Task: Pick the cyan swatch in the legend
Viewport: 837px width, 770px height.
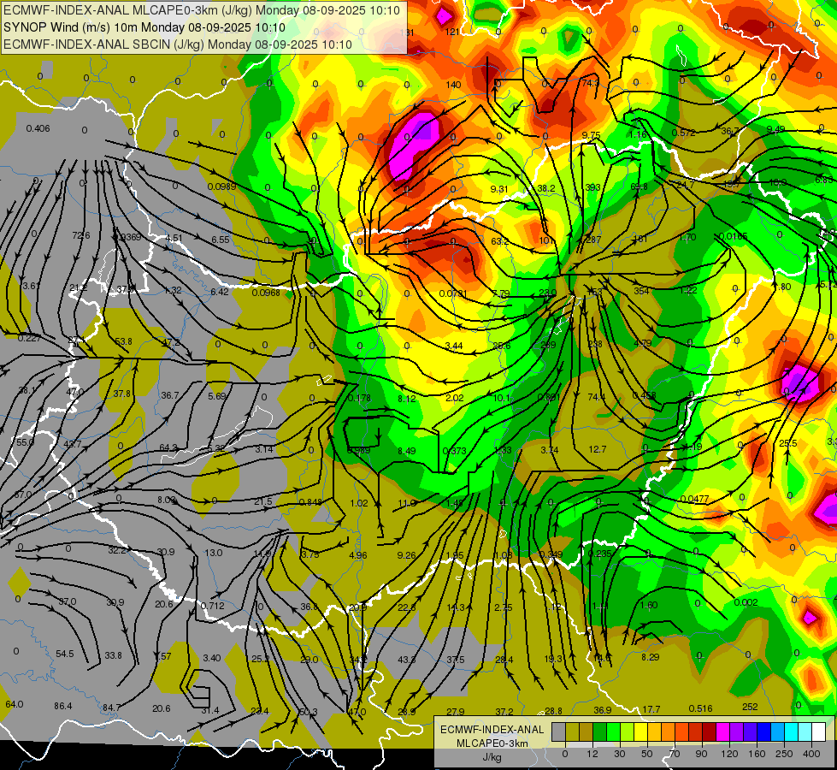Action: (793, 731)
